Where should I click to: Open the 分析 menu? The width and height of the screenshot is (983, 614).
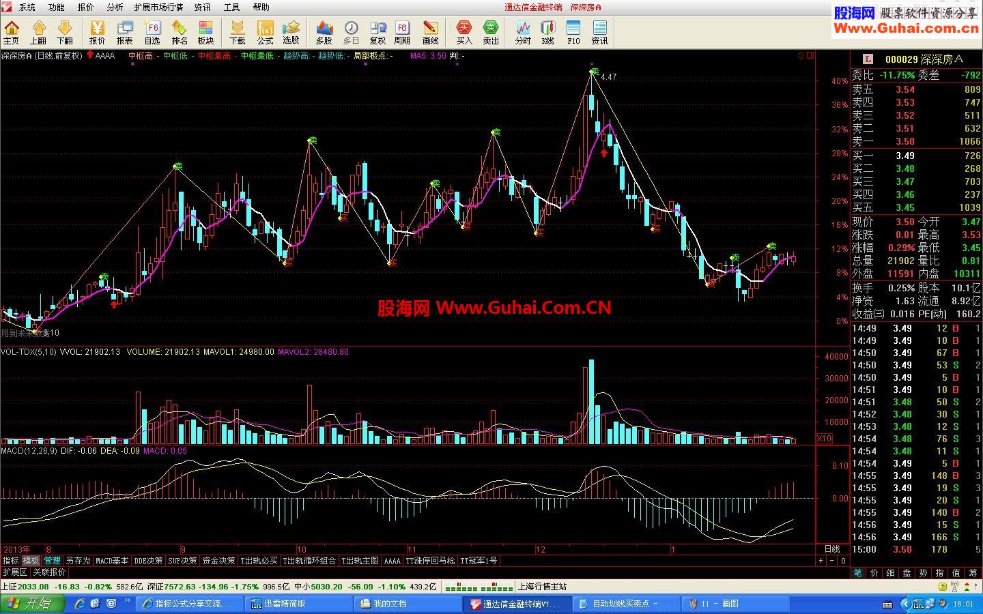click(115, 7)
